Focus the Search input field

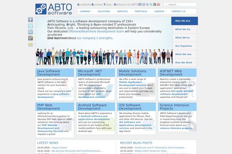(180, 5)
